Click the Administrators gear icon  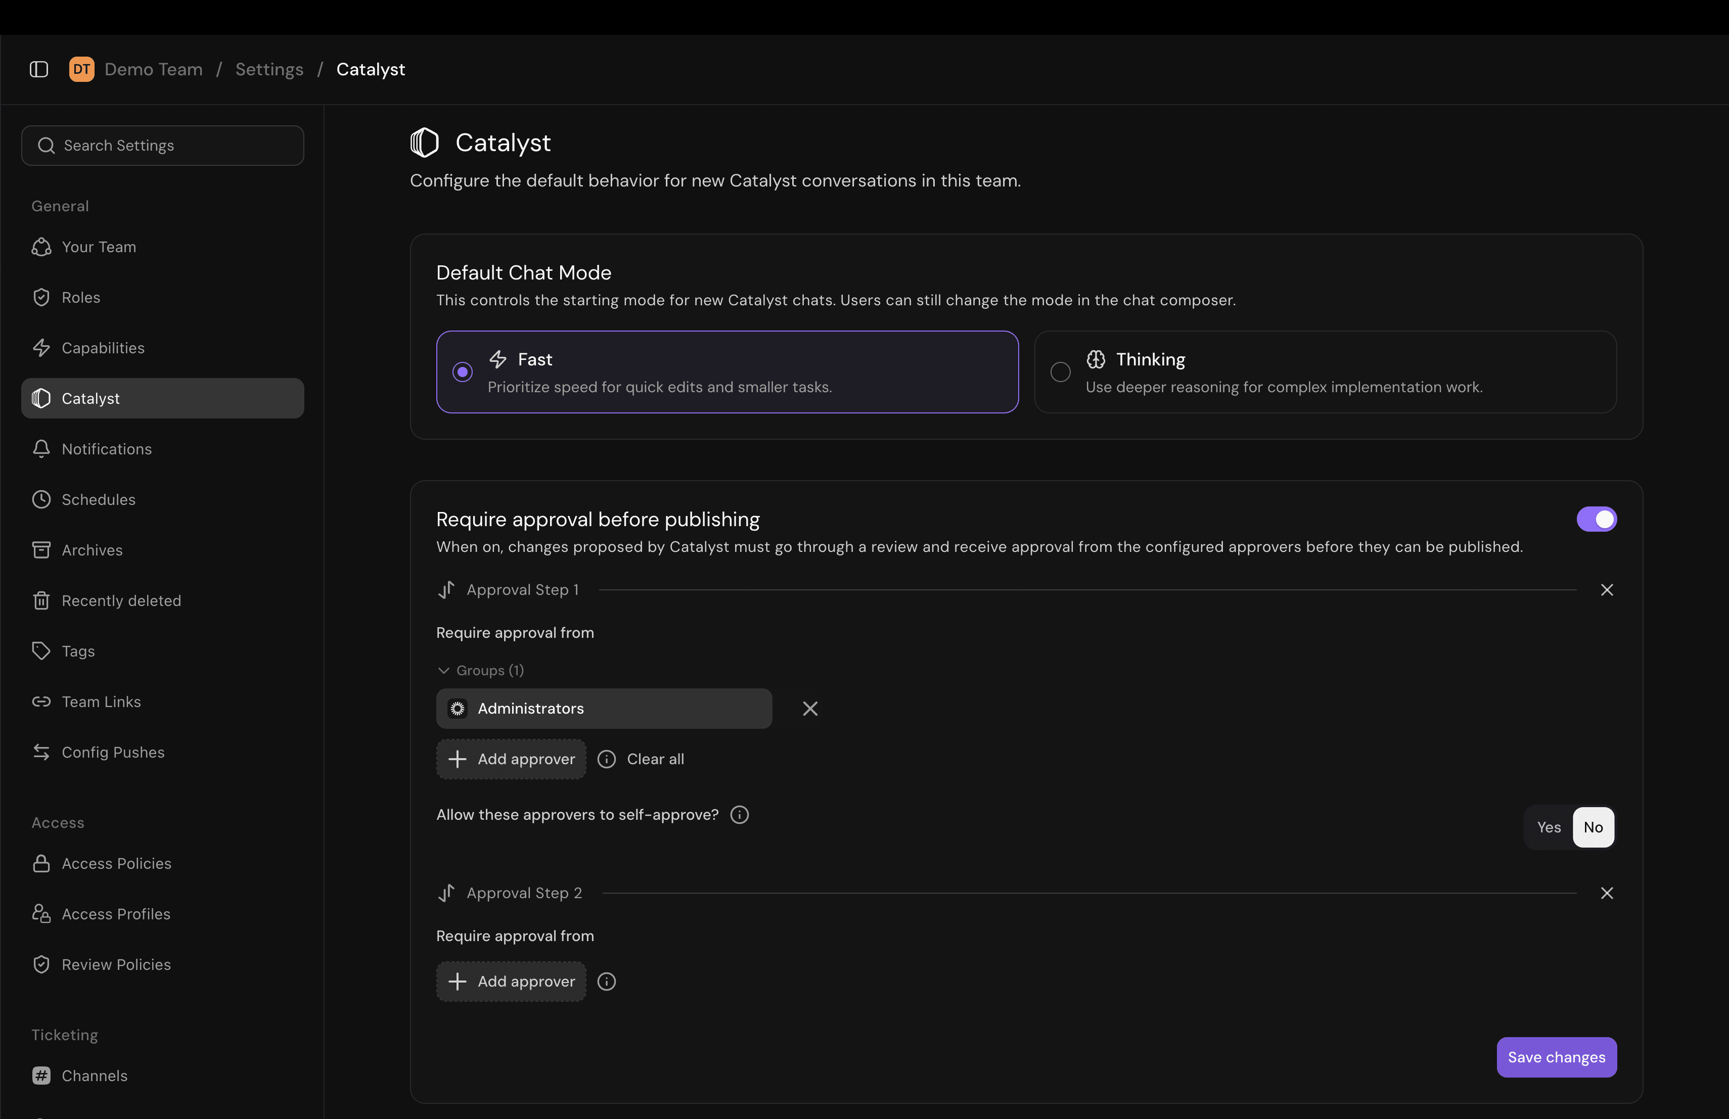pyautogui.click(x=457, y=708)
